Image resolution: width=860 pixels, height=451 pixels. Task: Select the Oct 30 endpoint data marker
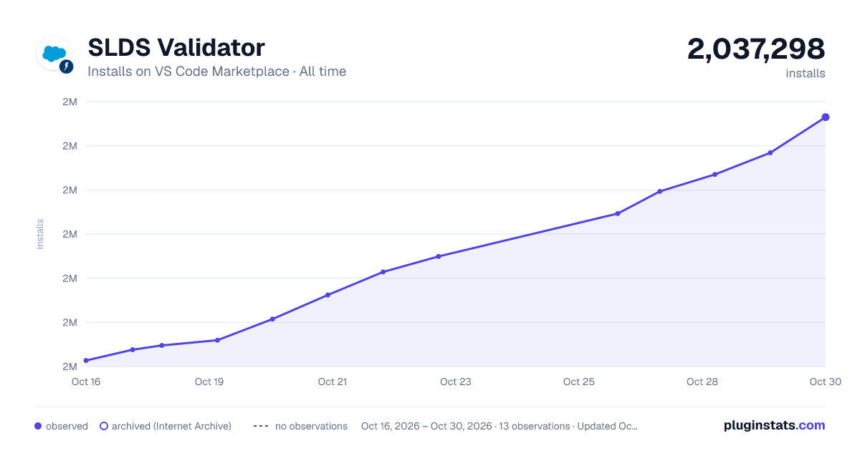[x=826, y=117]
